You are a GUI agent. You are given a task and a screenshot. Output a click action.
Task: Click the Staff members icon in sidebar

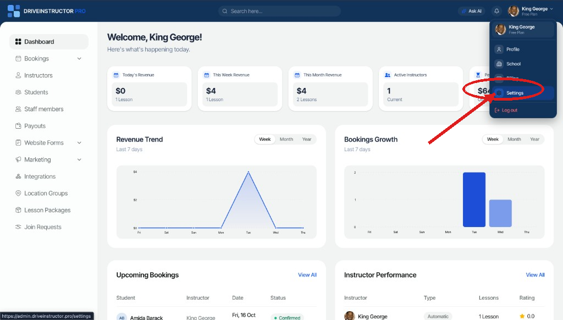click(x=18, y=109)
